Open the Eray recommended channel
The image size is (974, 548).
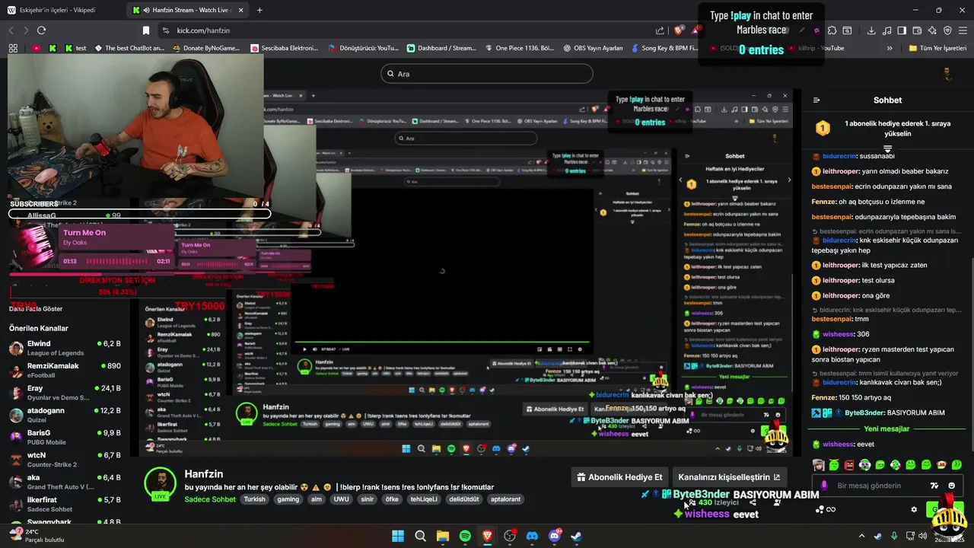coord(65,393)
